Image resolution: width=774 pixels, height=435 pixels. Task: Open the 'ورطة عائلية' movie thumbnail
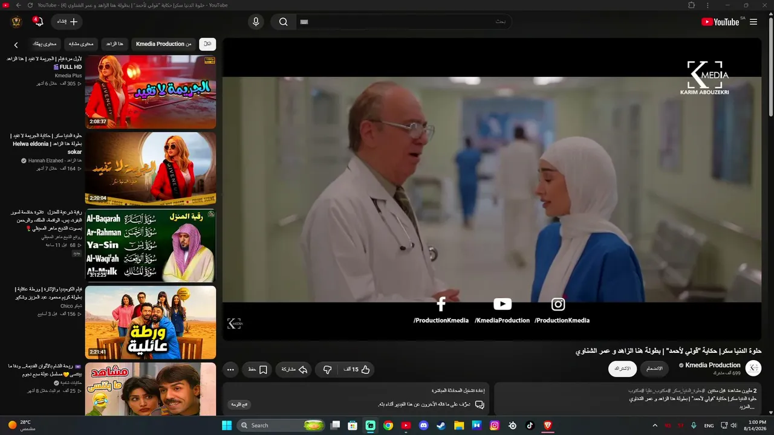(x=151, y=322)
